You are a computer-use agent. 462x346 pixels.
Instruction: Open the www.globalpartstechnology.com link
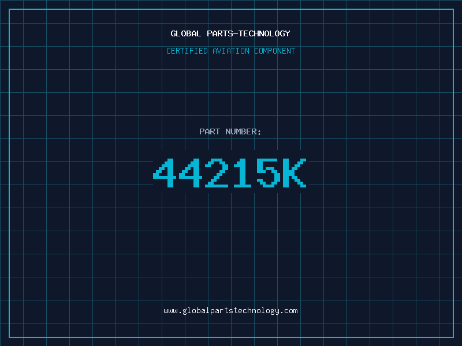point(230,311)
